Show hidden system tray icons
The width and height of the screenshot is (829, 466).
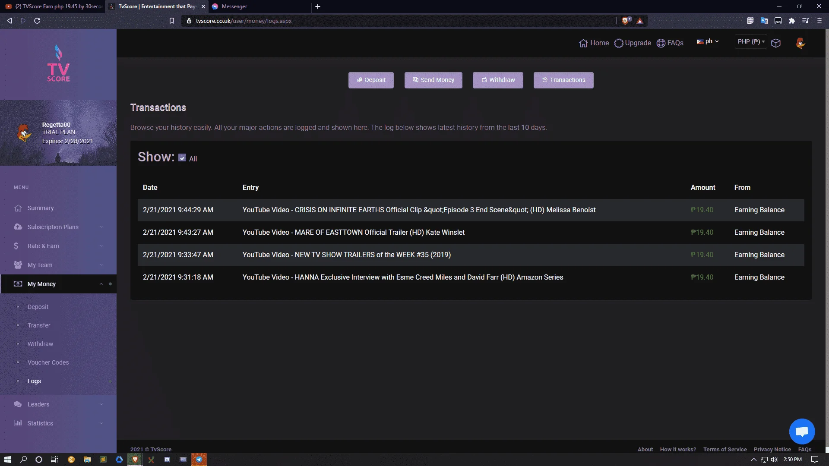(754, 460)
